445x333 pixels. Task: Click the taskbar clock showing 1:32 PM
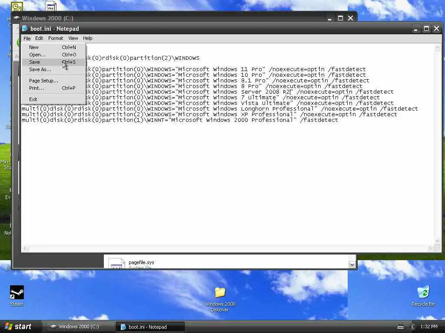click(429, 327)
